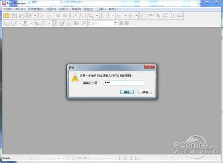This screenshot has height=163, width=223.
Task: Open the 工具(T) menu
Action: 101,9
